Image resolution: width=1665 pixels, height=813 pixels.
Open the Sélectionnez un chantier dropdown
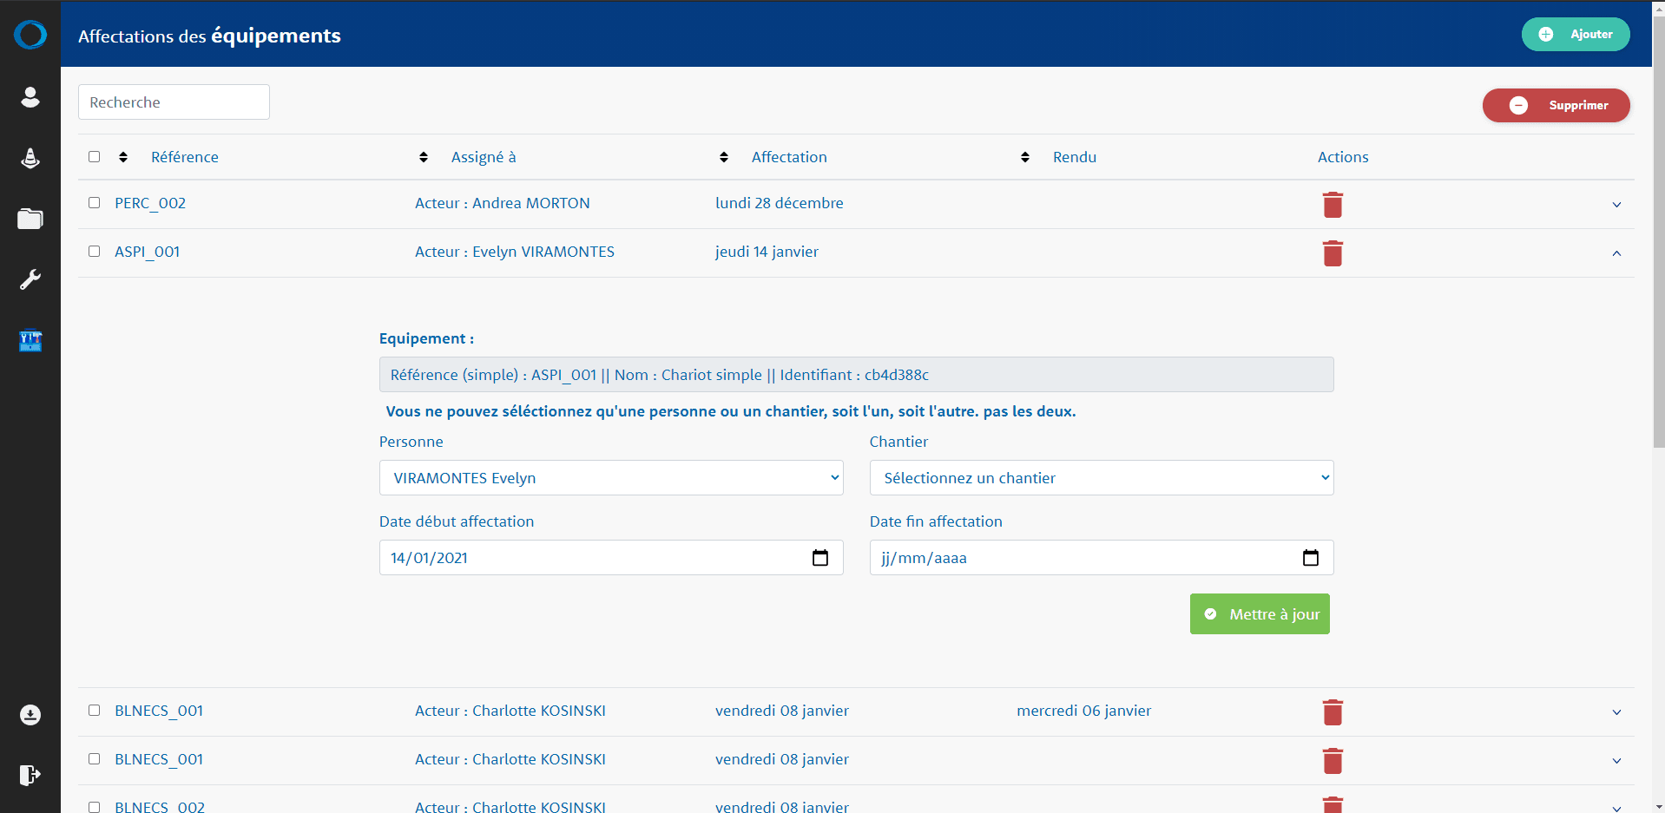tap(1102, 478)
